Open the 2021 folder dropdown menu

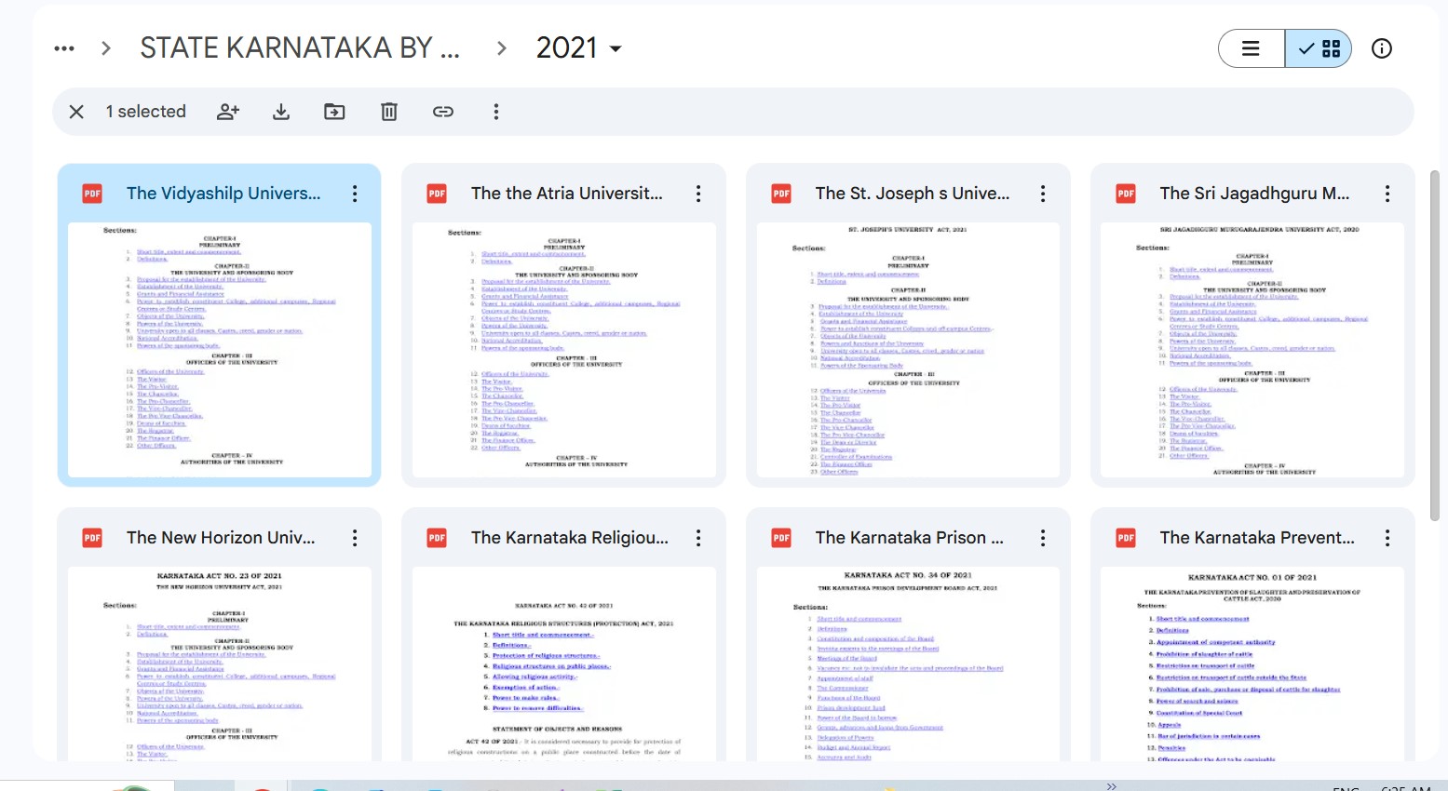tap(579, 48)
